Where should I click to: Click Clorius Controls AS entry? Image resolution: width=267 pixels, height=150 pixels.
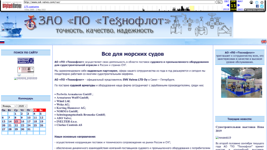click(68, 125)
